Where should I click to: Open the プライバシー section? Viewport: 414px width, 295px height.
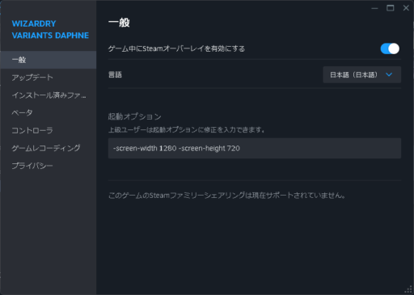coord(49,166)
